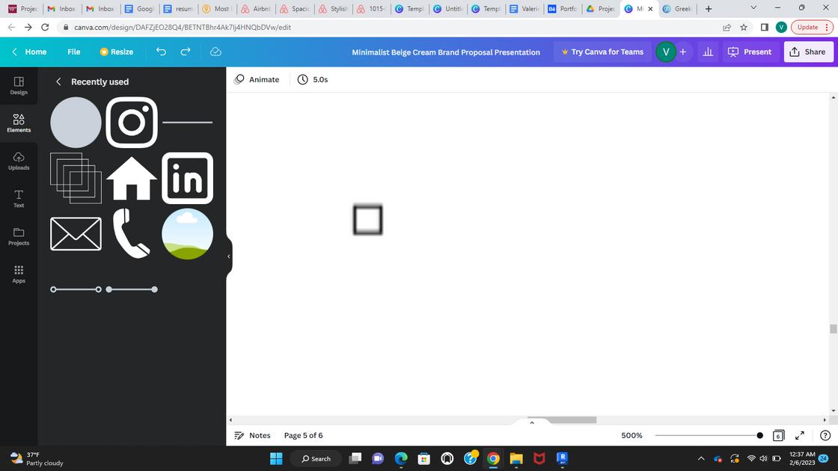The width and height of the screenshot is (838, 471).
Task: Click the presentation title text
Action: pos(446,52)
